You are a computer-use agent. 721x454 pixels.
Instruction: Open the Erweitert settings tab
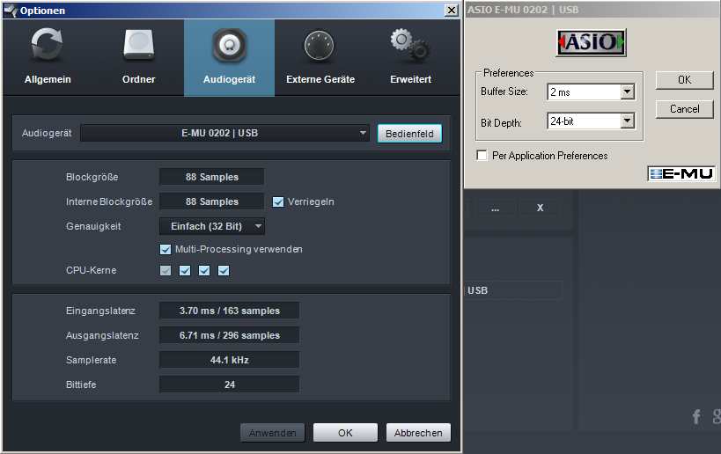click(410, 58)
